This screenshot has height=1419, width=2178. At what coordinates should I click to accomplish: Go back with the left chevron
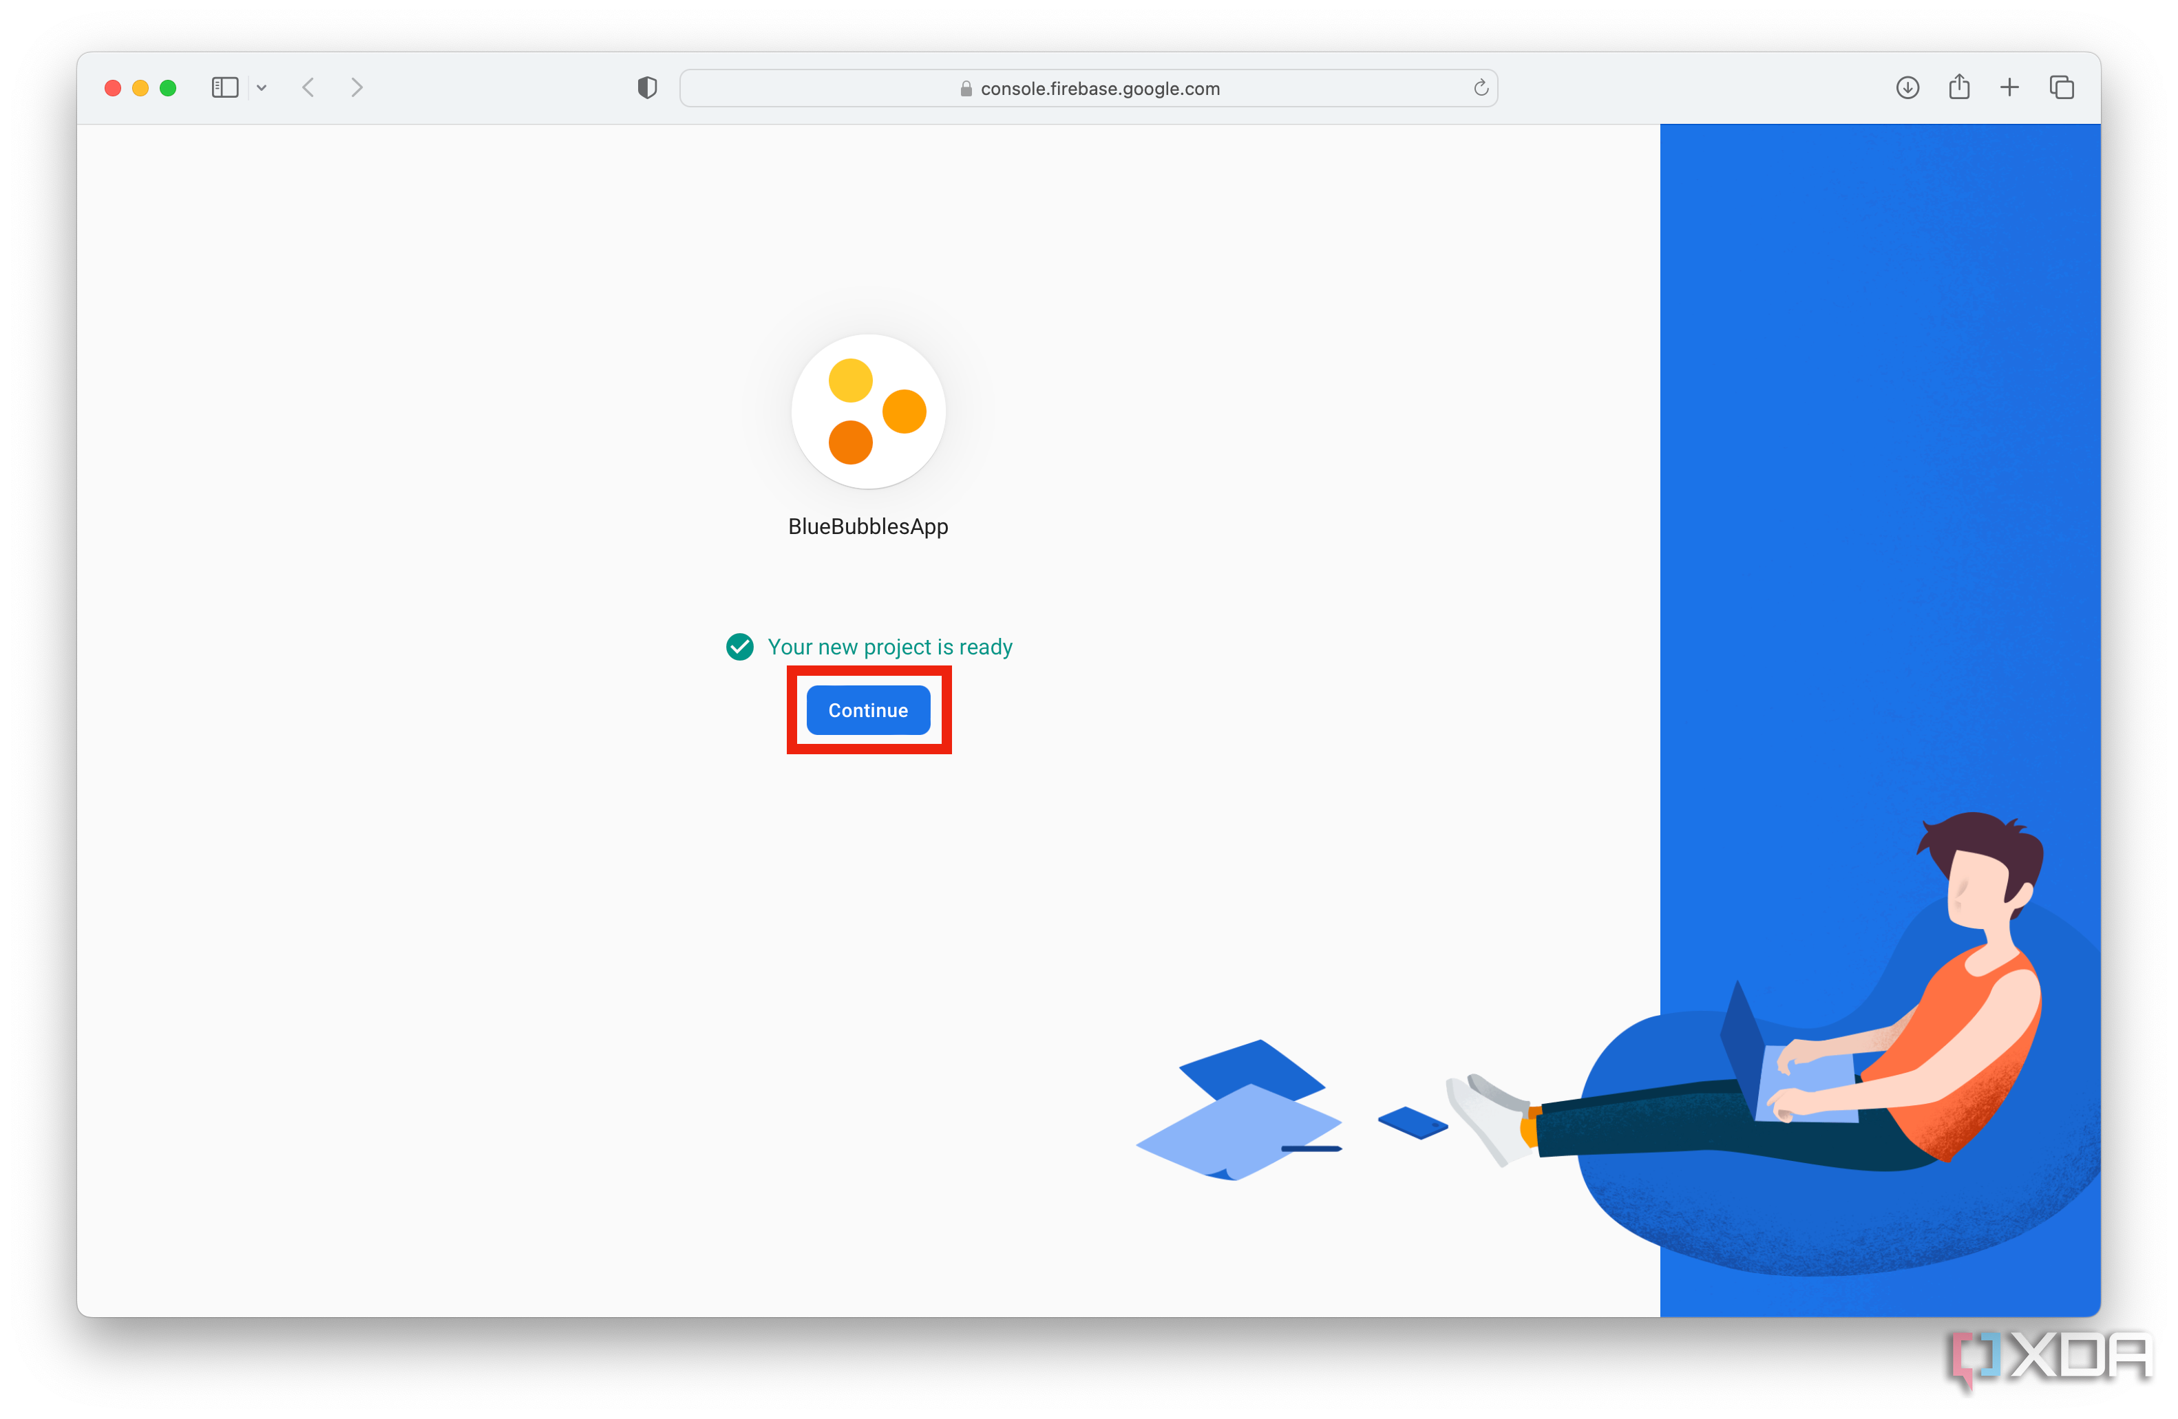pyautogui.click(x=308, y=88)
